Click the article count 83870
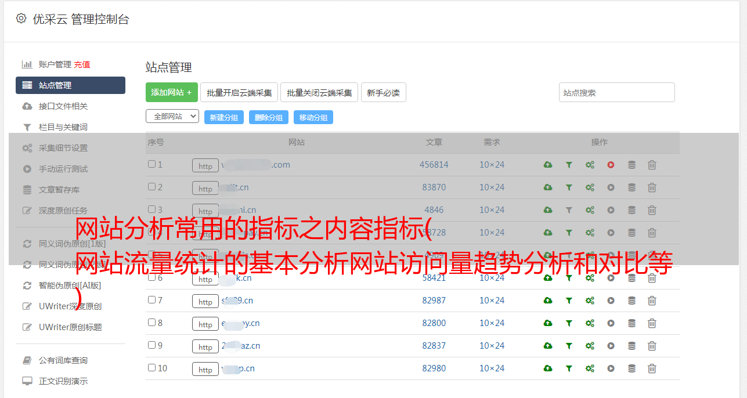 pyautogui.click(x=434, y=187)
